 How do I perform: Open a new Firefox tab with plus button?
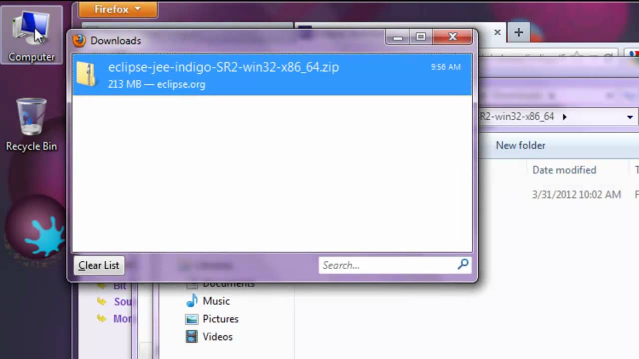(x=519, y=32)
